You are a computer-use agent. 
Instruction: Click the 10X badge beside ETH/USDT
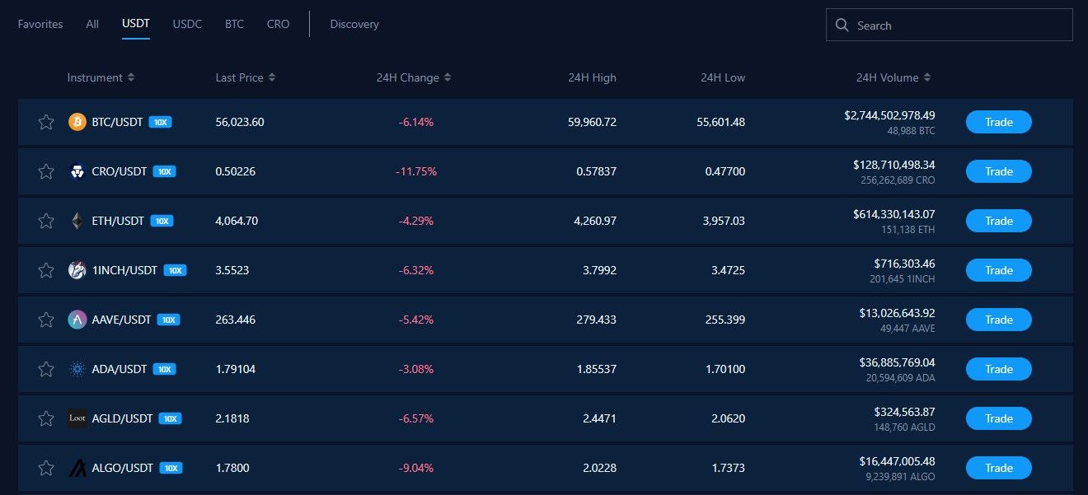[x=162, y=221]
